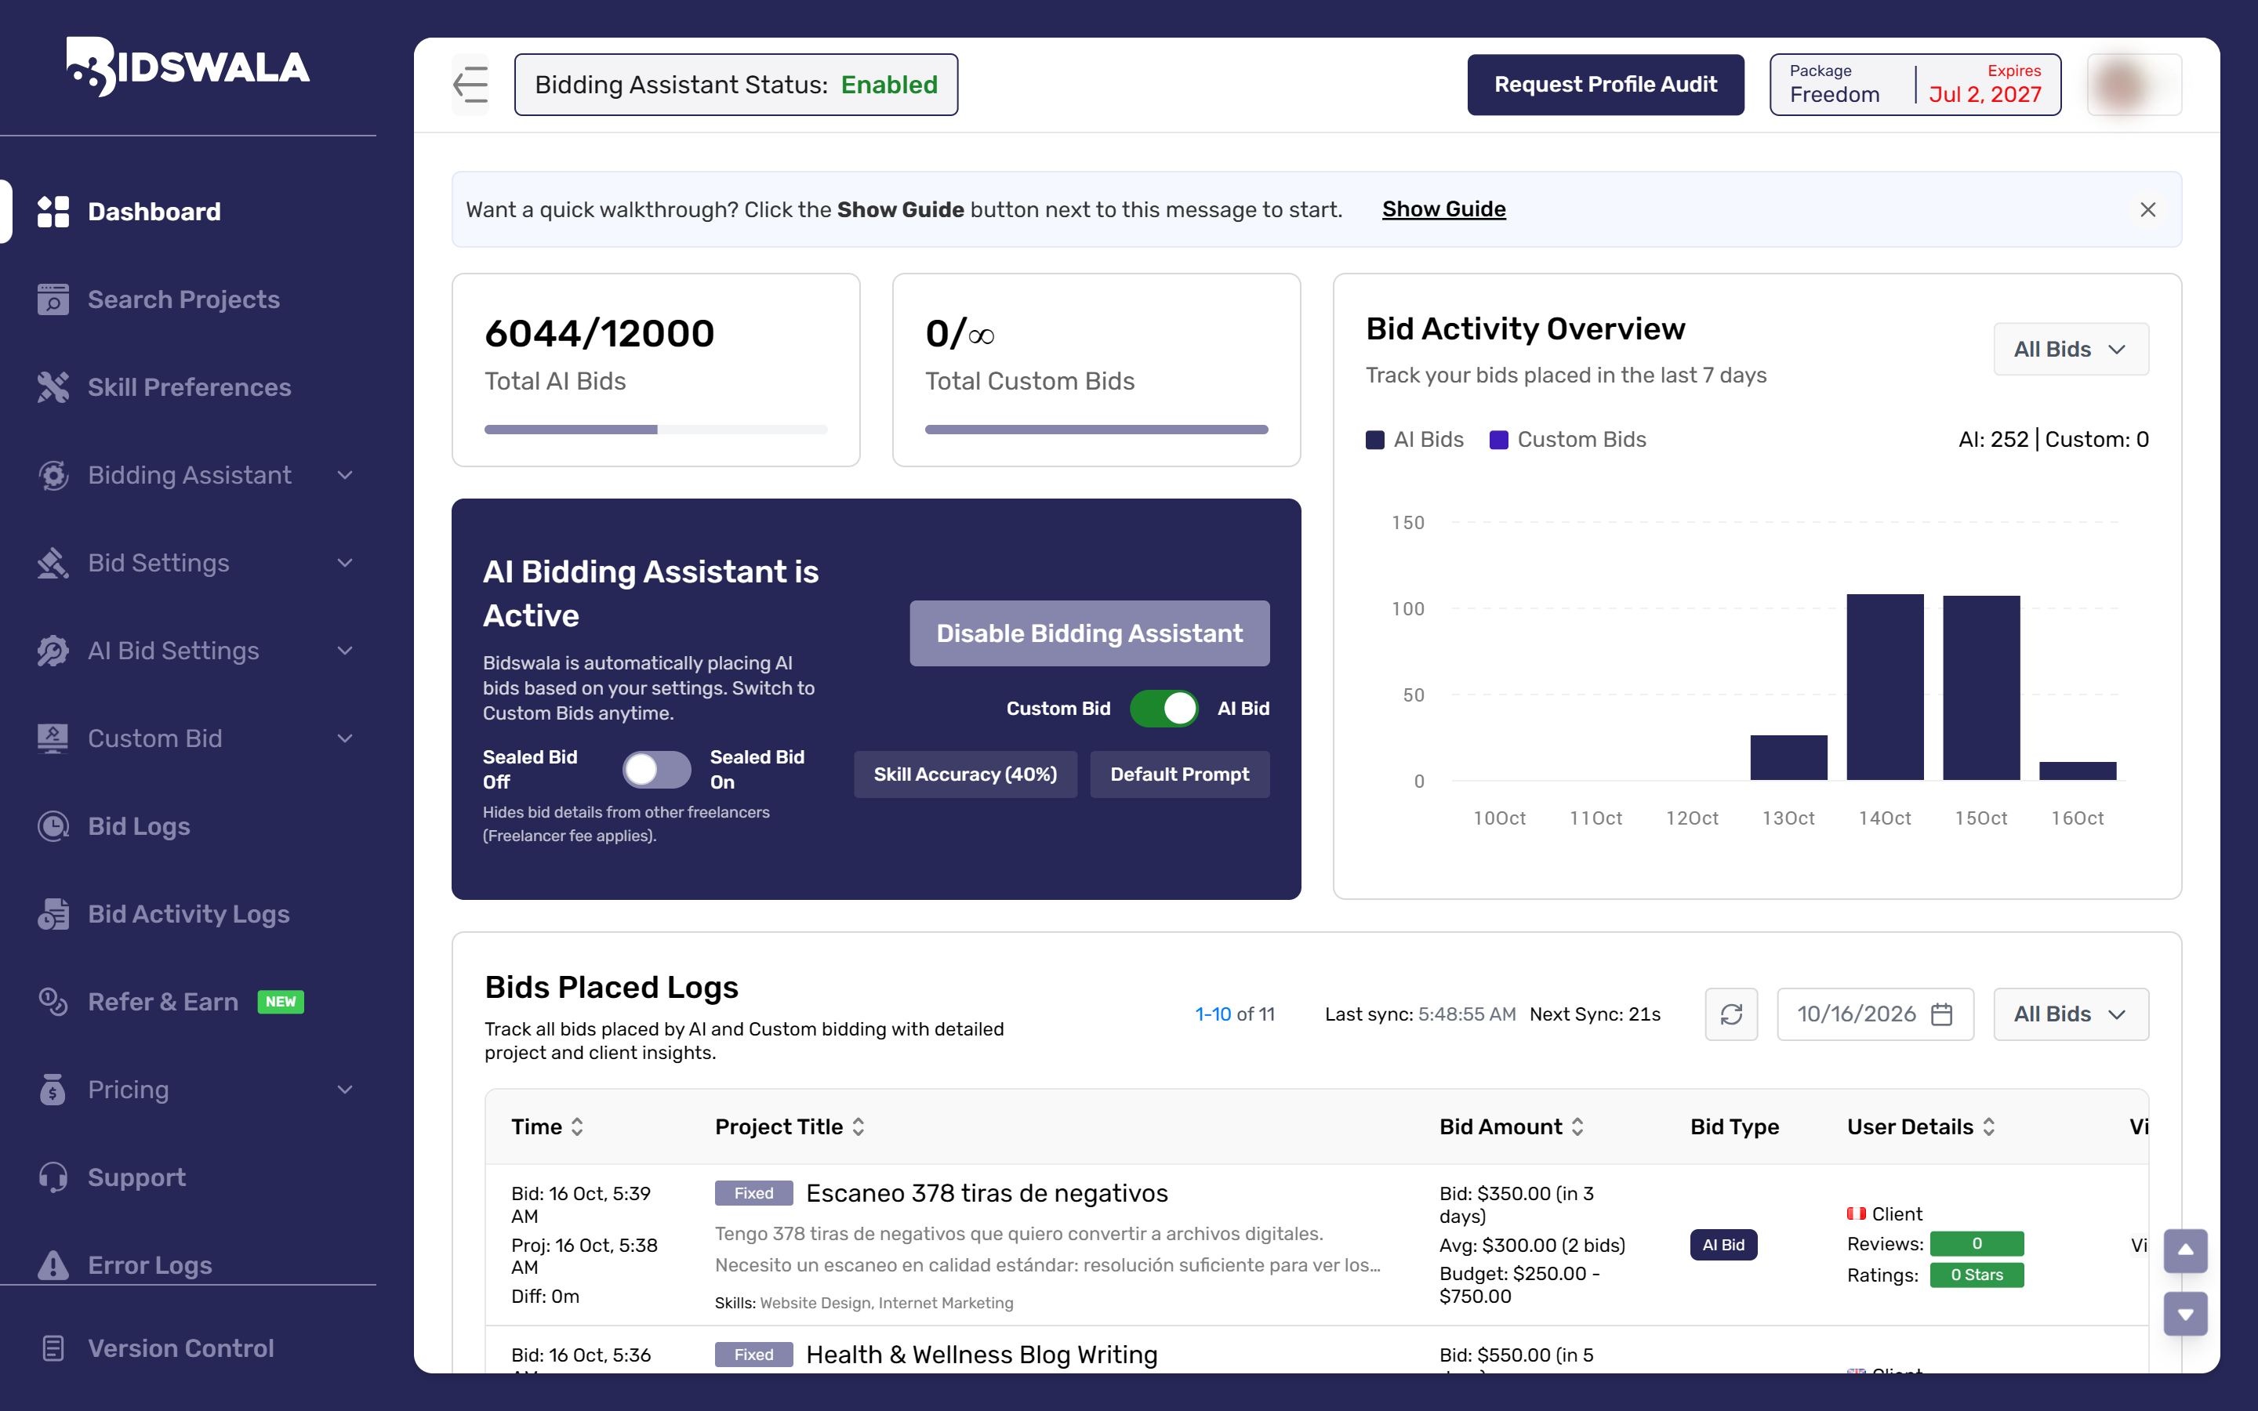Expand the Bidding Assistant submenu chevron
Viewport: 2258px width, 1411px height.
tap(345, 475)
